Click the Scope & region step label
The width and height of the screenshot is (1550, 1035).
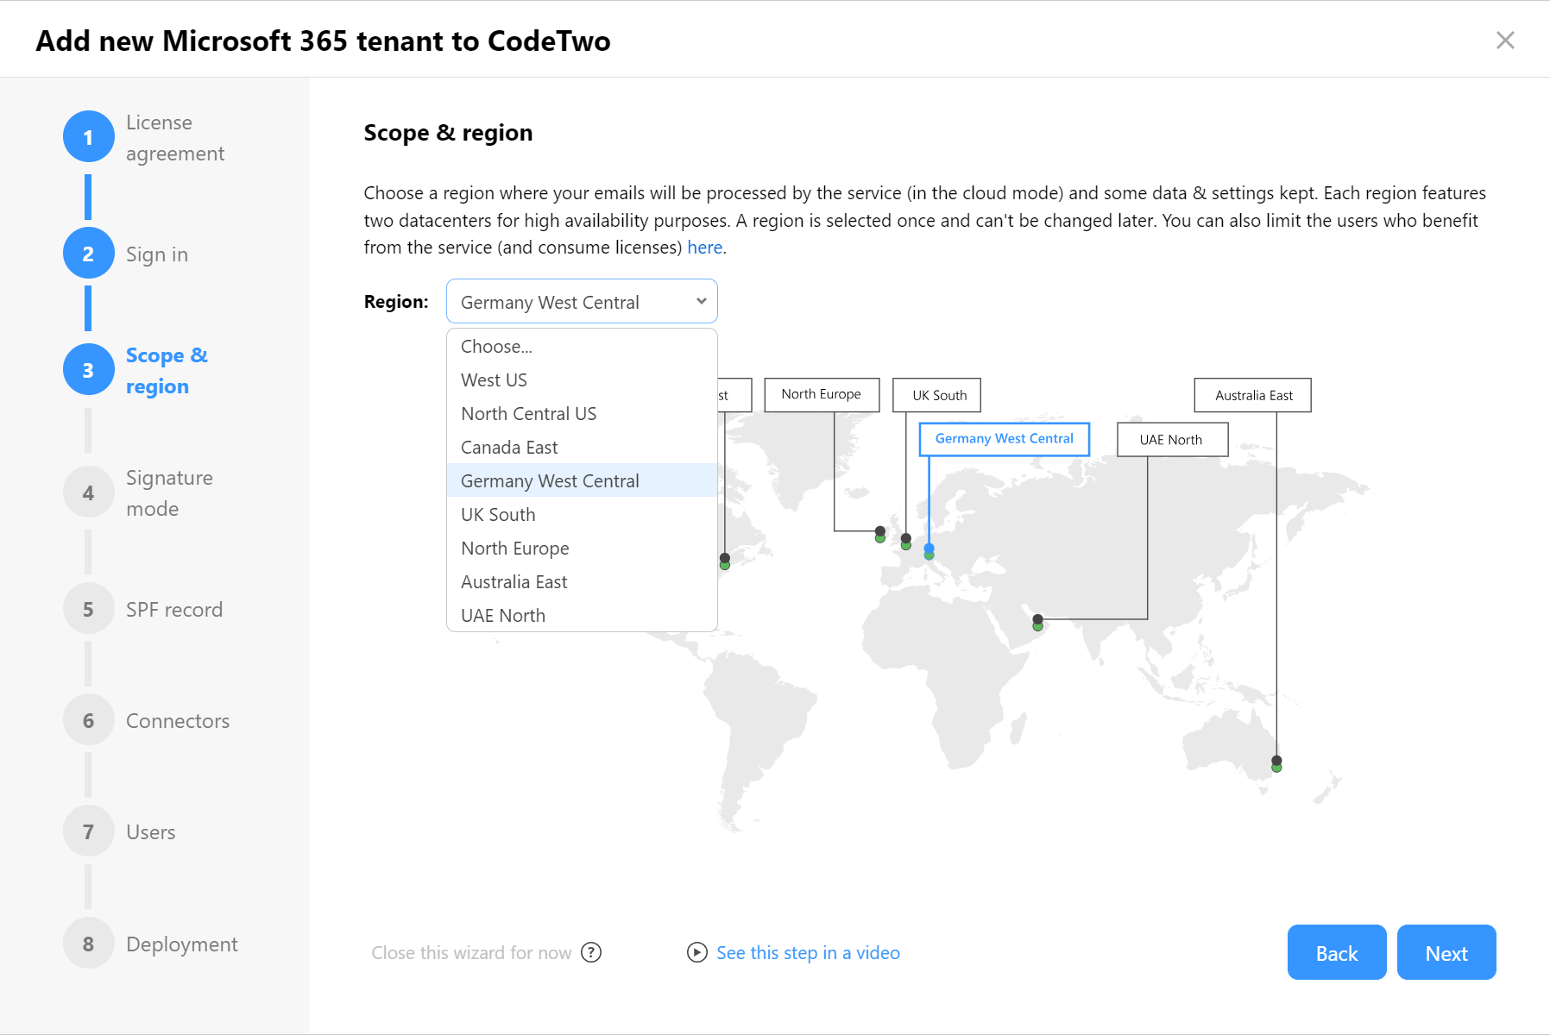click(167, 371)
